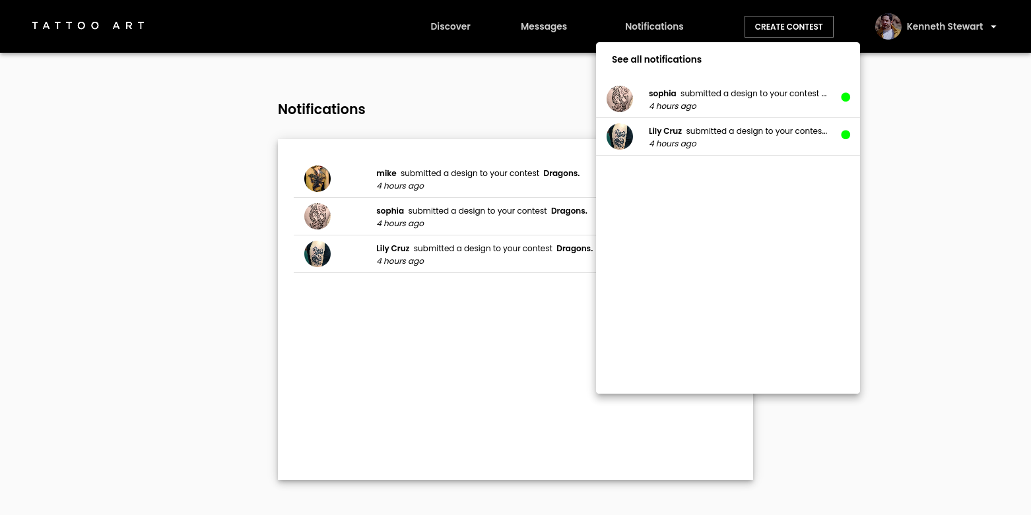This screenshot has height=515, width=1031.
Task: Click the CREATE CONTEST button
Action: tap(789, 26)
